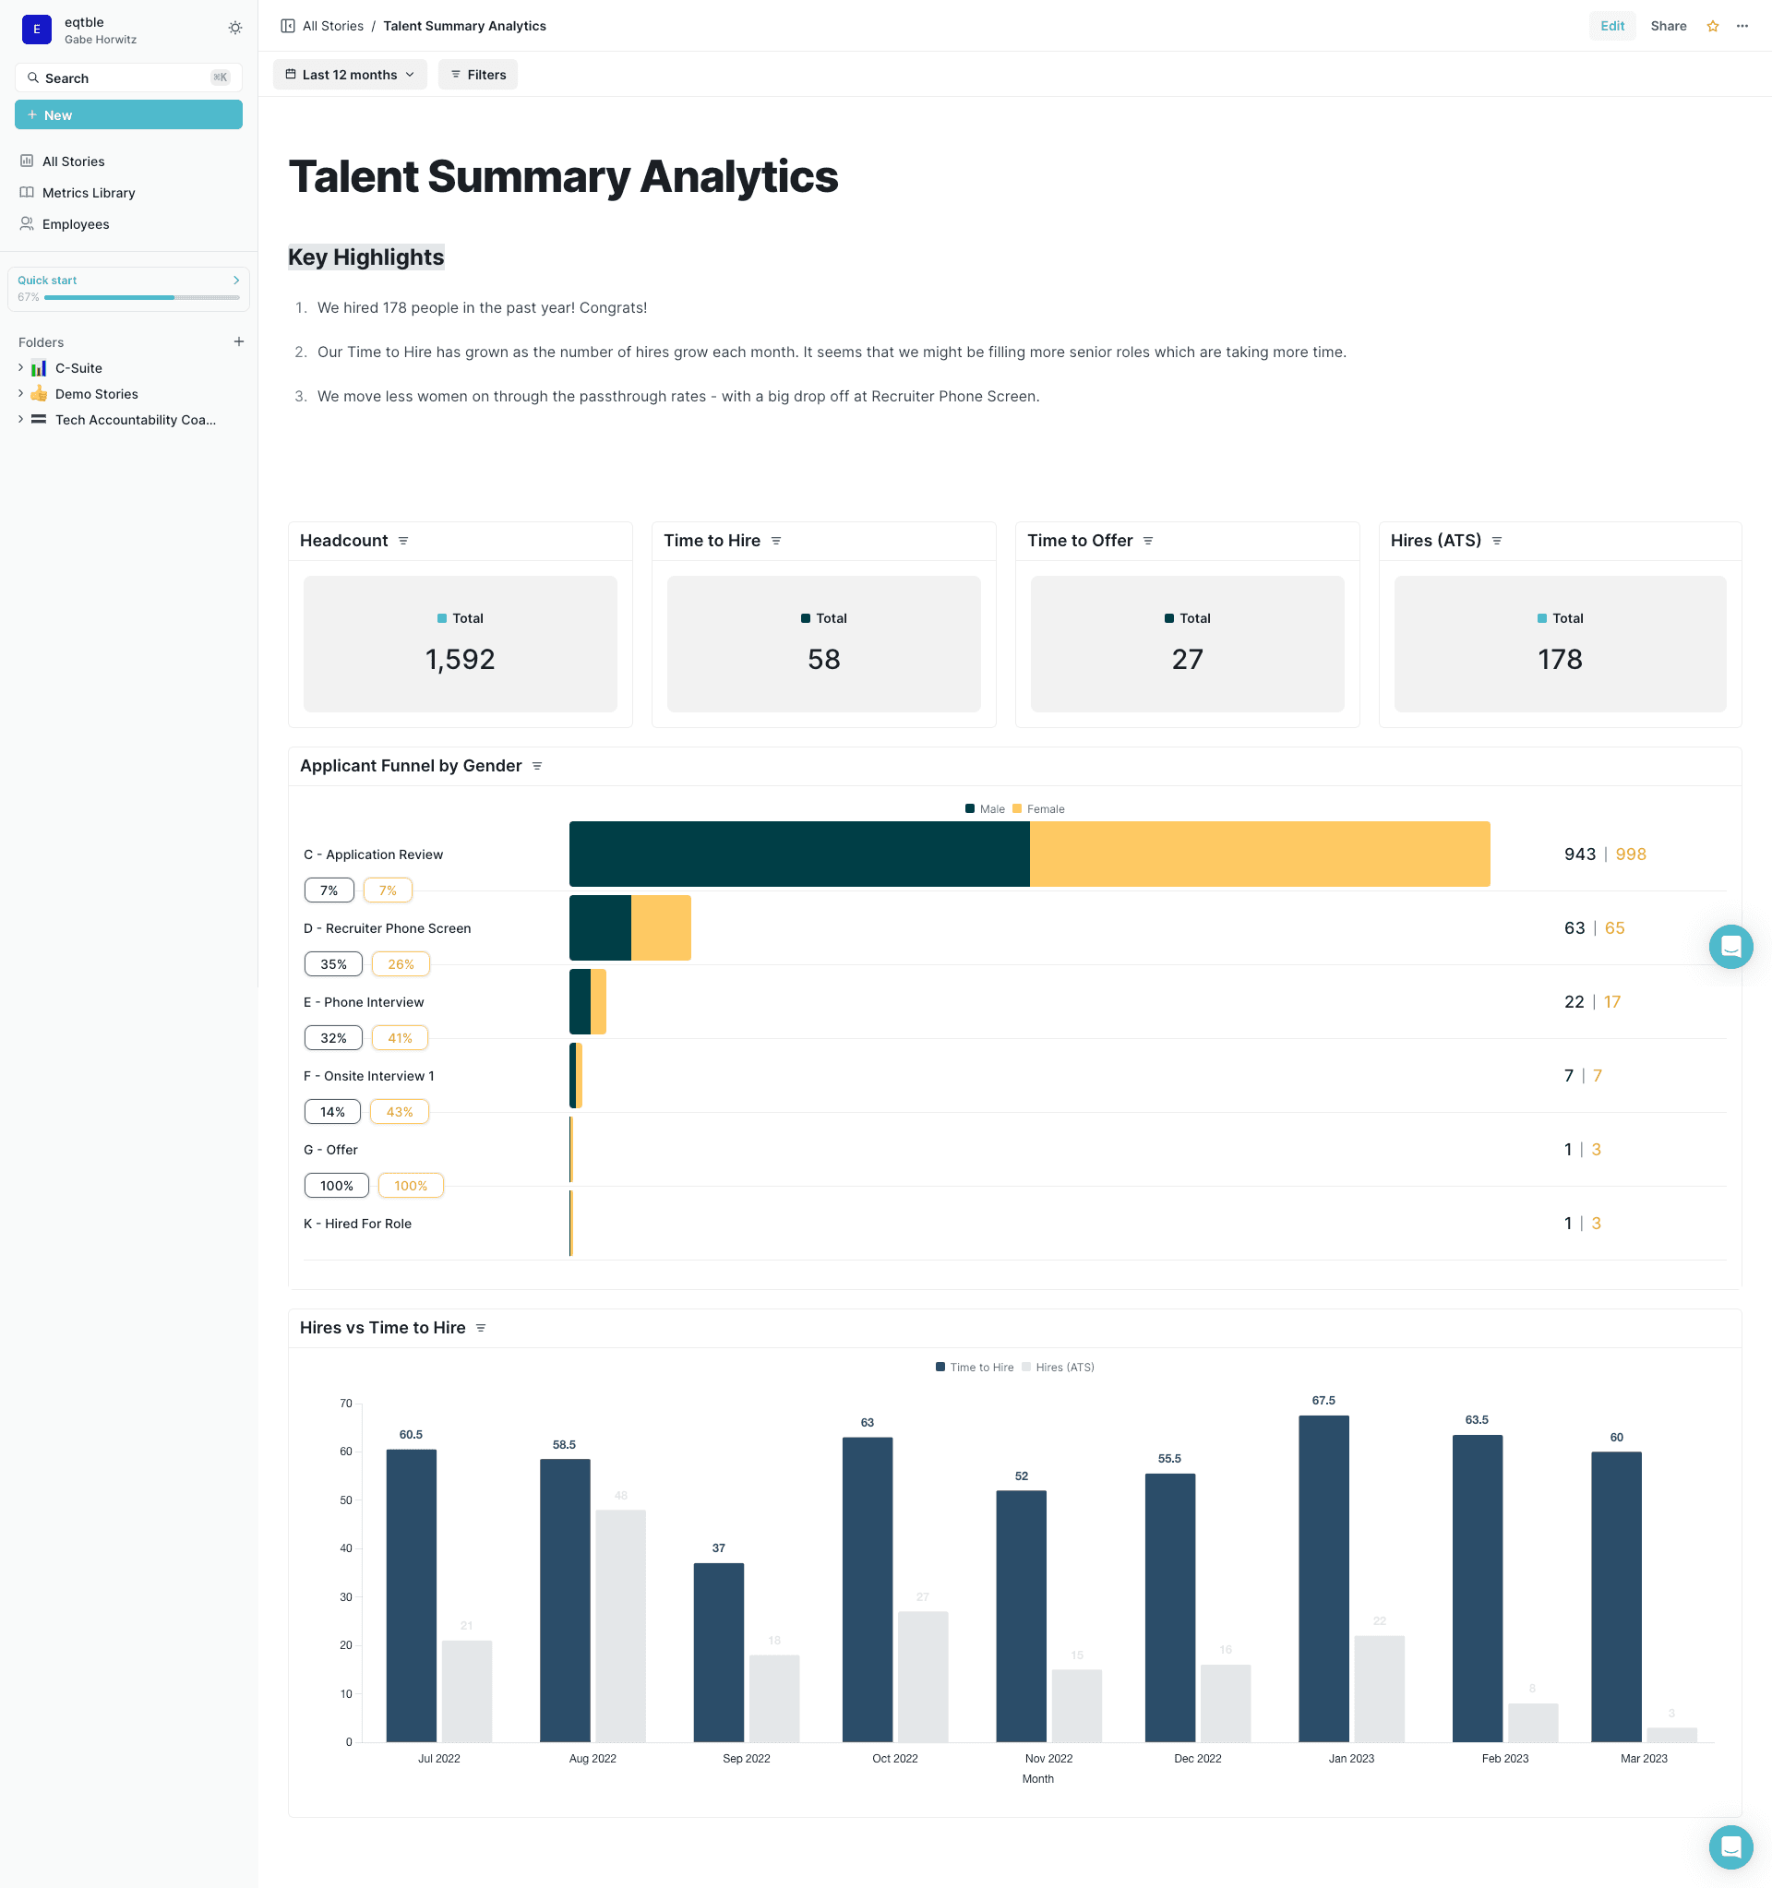Go to Metrics Library

click(89, 193)
